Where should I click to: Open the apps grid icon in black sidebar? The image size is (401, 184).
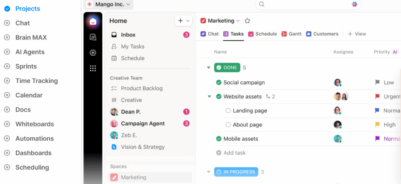click(x=93, y=68)
